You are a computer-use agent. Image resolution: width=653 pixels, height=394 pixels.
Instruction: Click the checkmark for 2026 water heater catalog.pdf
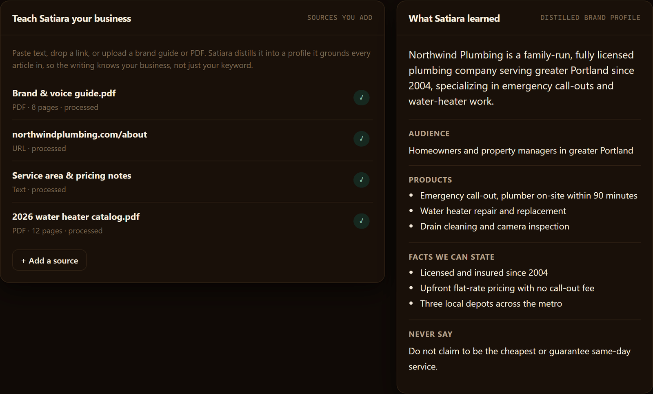click(x=361, y=221)
